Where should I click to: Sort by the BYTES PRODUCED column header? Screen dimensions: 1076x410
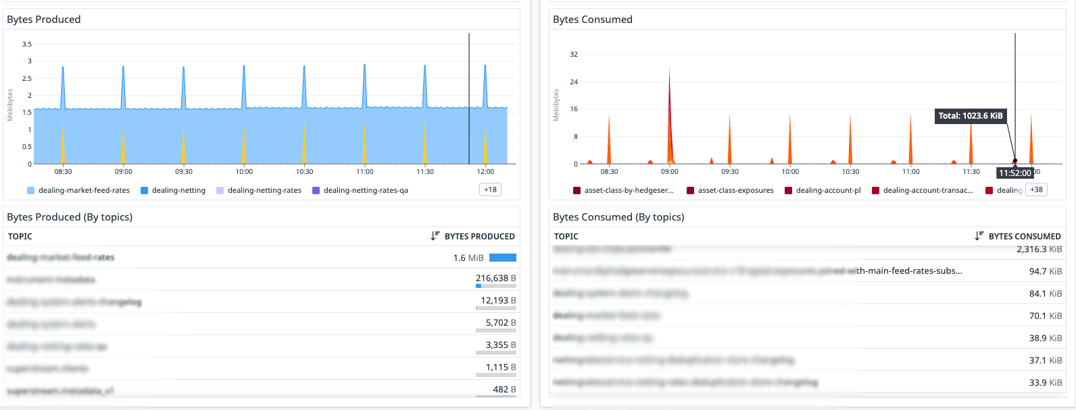[x=480, y=236]
